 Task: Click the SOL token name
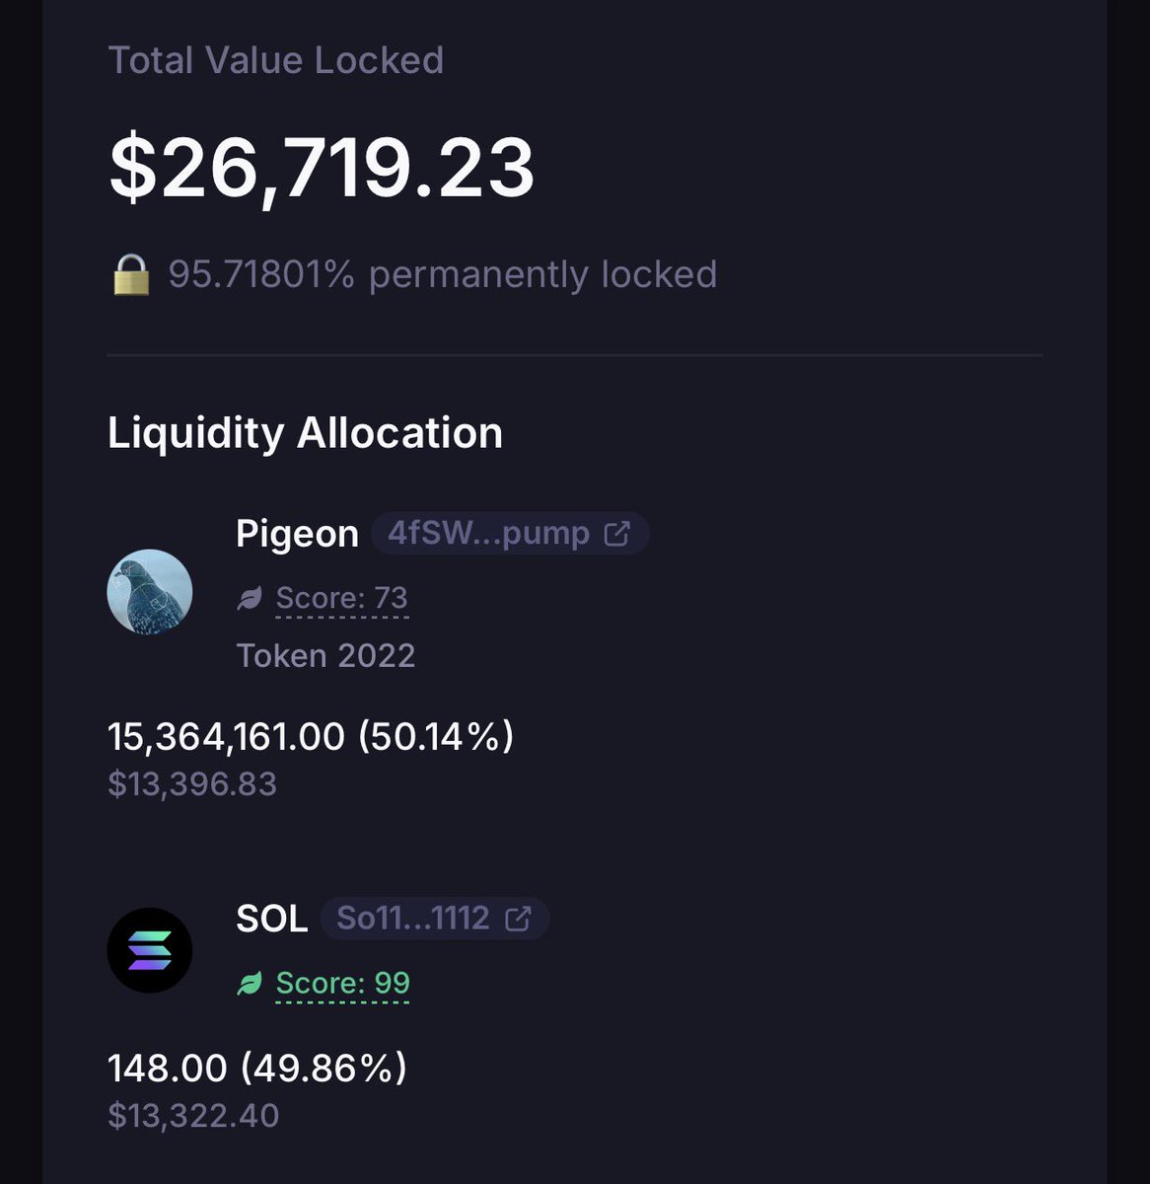pos(271,919)
